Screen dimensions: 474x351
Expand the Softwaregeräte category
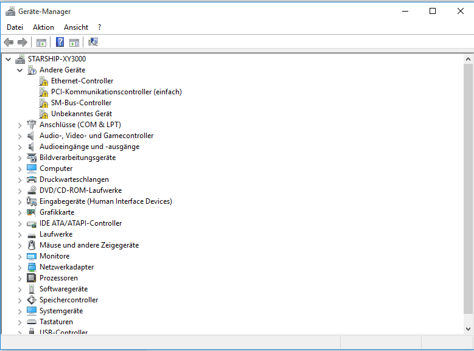point(20,290)
